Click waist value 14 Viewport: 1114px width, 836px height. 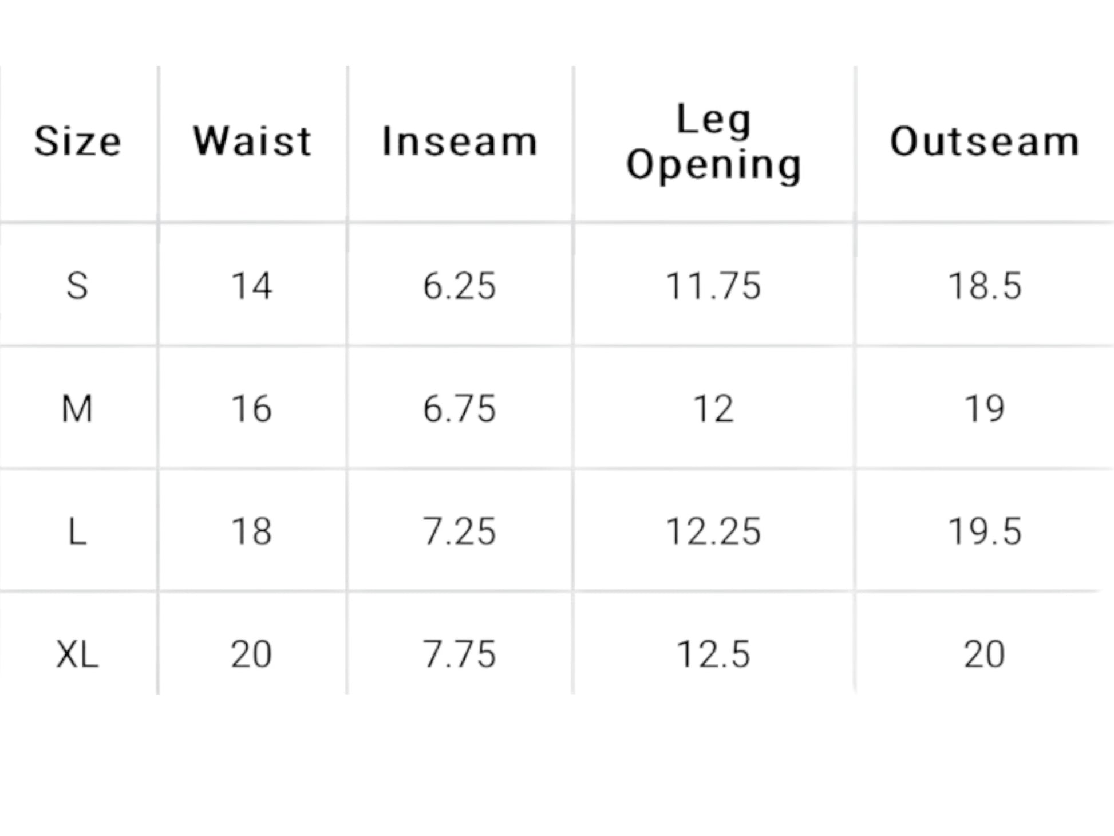(x=251, y=286)
